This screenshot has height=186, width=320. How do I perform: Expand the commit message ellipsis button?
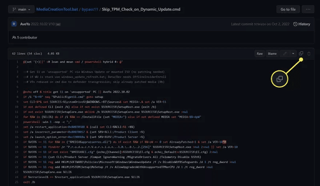[x=58, y=24]
